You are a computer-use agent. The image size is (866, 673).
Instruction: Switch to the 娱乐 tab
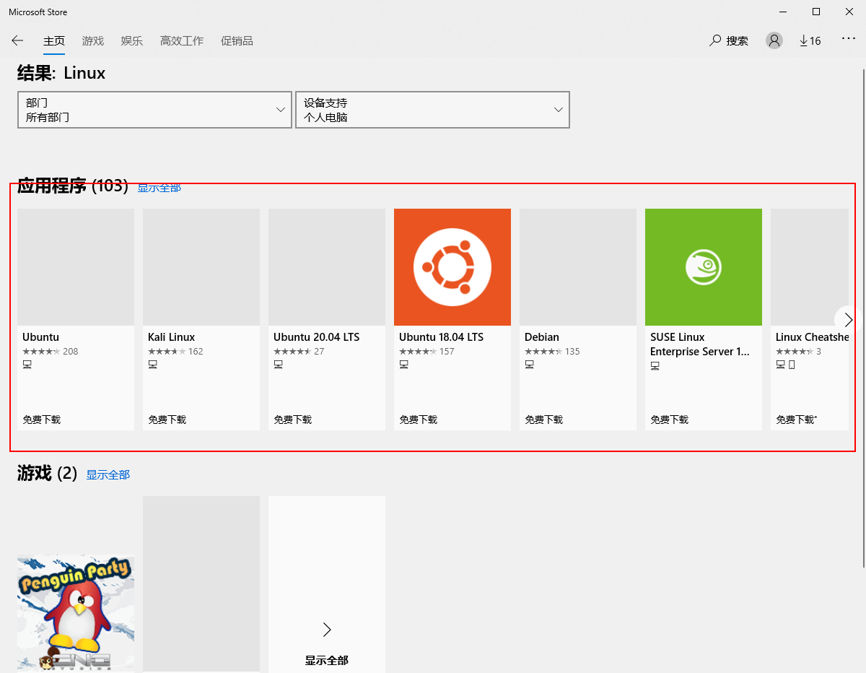pyautogui.click(x=132, y=41)
